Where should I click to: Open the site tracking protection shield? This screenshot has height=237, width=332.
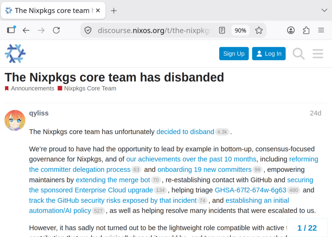pyautogui.click(x=88, y=30)
